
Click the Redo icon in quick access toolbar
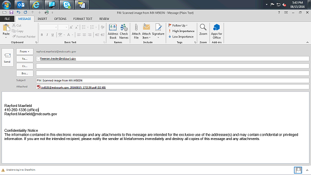(x=25, y=13)
